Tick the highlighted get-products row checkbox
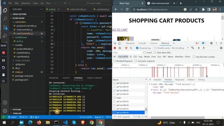 coord(114,112)
